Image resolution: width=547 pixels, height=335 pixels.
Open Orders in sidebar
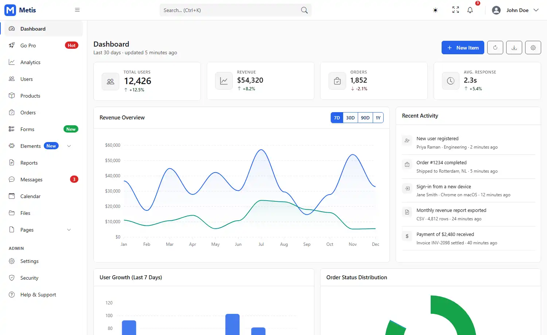[x=43, y=113]
